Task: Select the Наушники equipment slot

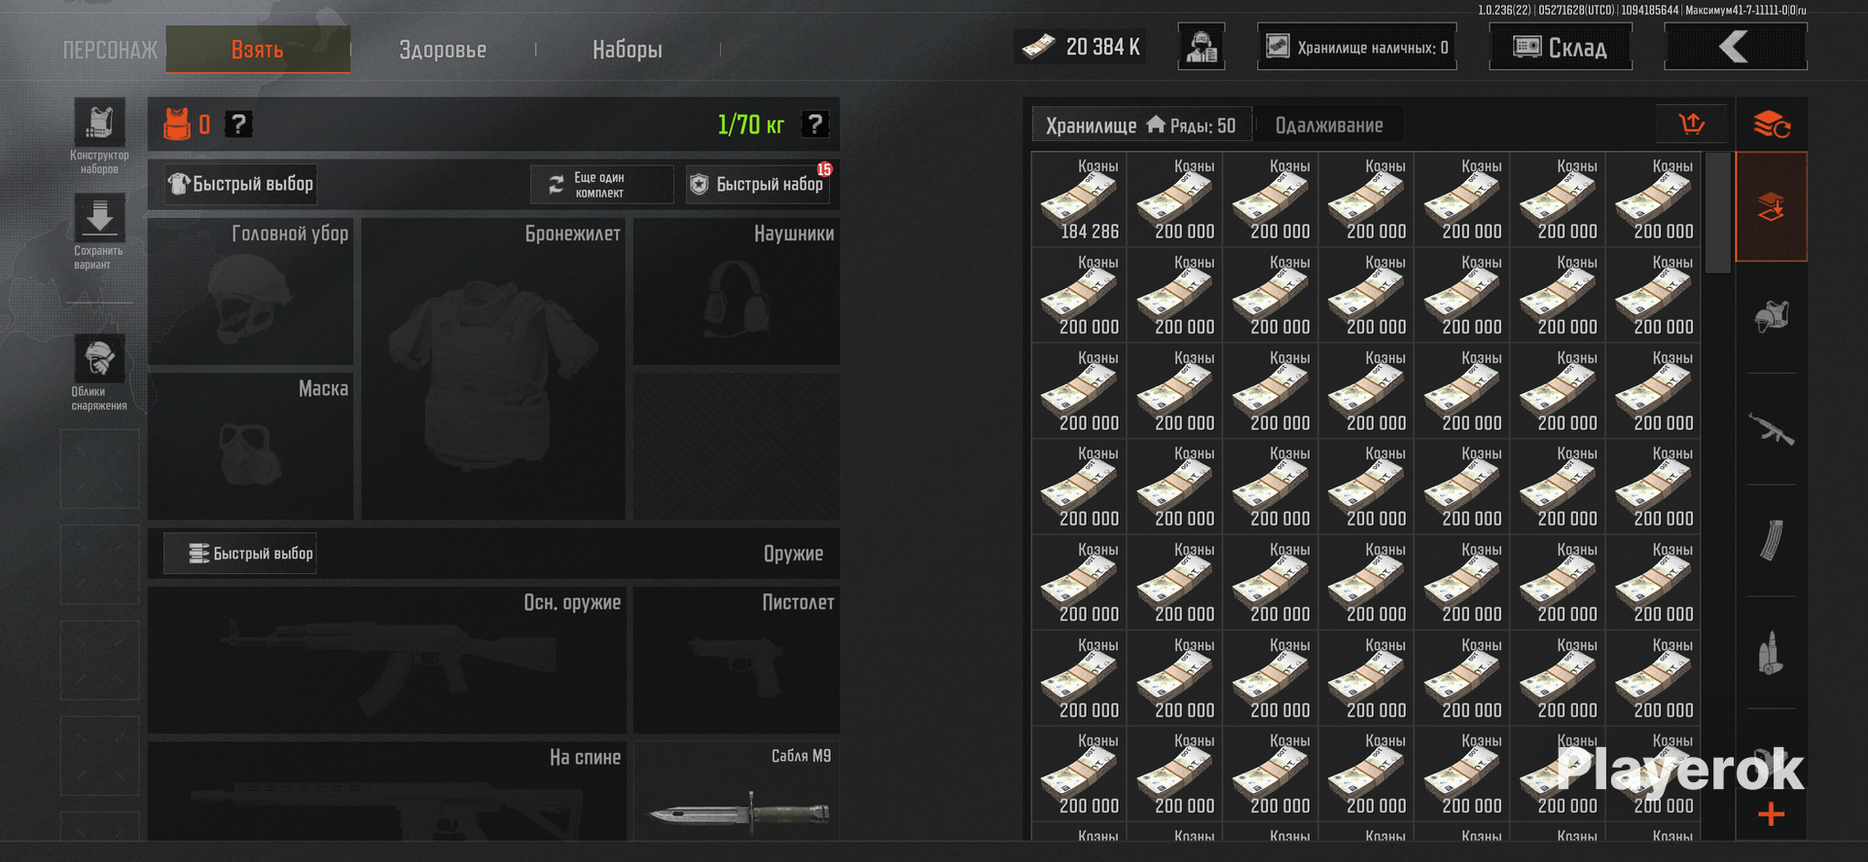Action: pyautogui.click(x=736, y=291)
